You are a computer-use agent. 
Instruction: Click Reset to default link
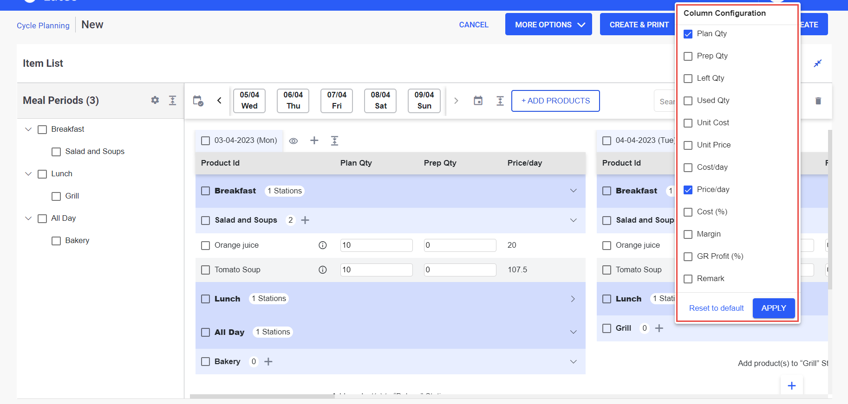coord(716,308)
